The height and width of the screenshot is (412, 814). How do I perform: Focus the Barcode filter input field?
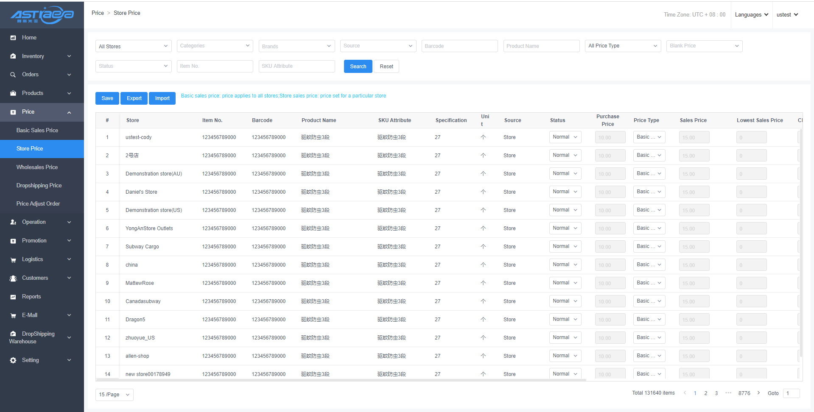[x=459, y=46]
